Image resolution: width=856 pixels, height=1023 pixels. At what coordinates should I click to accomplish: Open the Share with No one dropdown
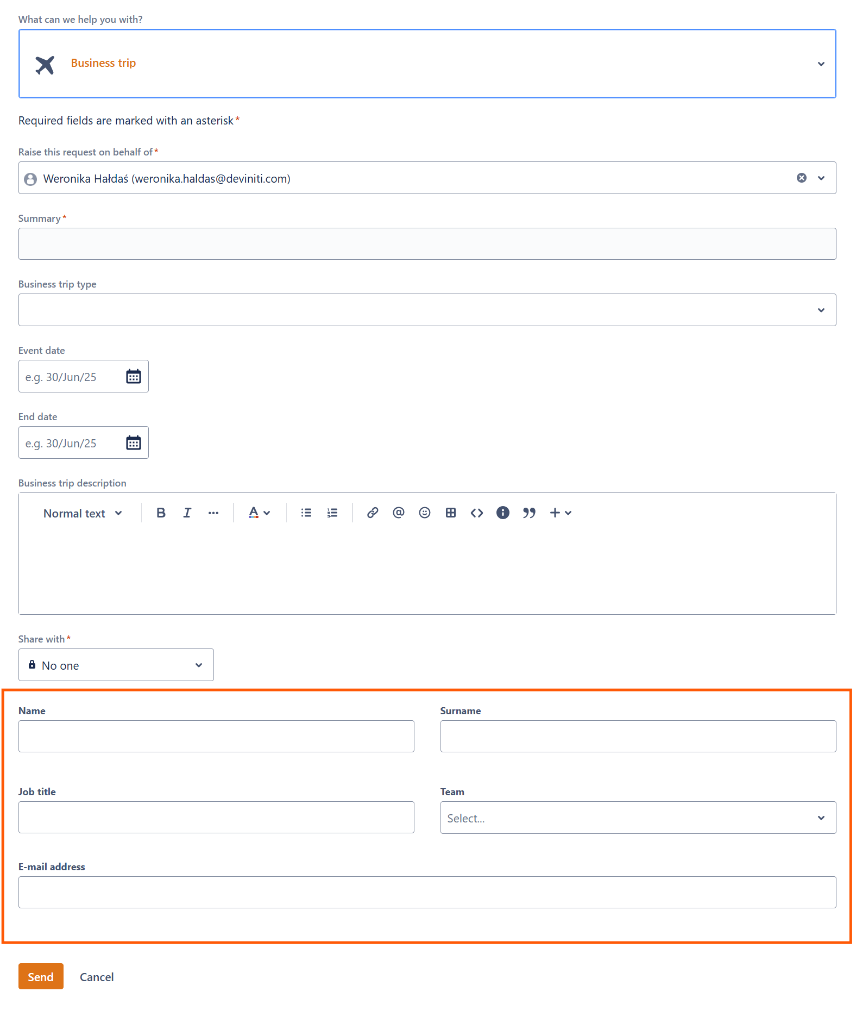click(x=116, y=665)
